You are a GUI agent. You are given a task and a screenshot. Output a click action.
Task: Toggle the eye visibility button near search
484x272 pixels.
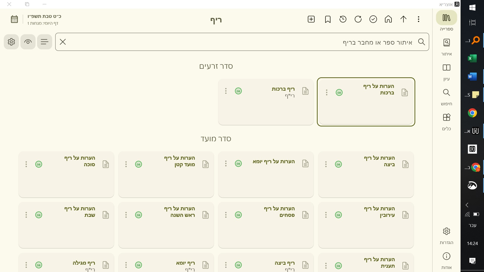point(28,42)
